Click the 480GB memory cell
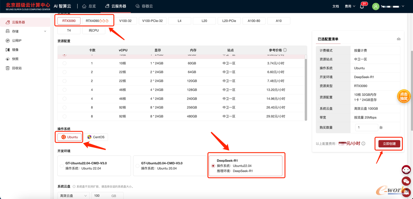The height and width of the screenshot is (199, 413). click(x=192, y=116)
